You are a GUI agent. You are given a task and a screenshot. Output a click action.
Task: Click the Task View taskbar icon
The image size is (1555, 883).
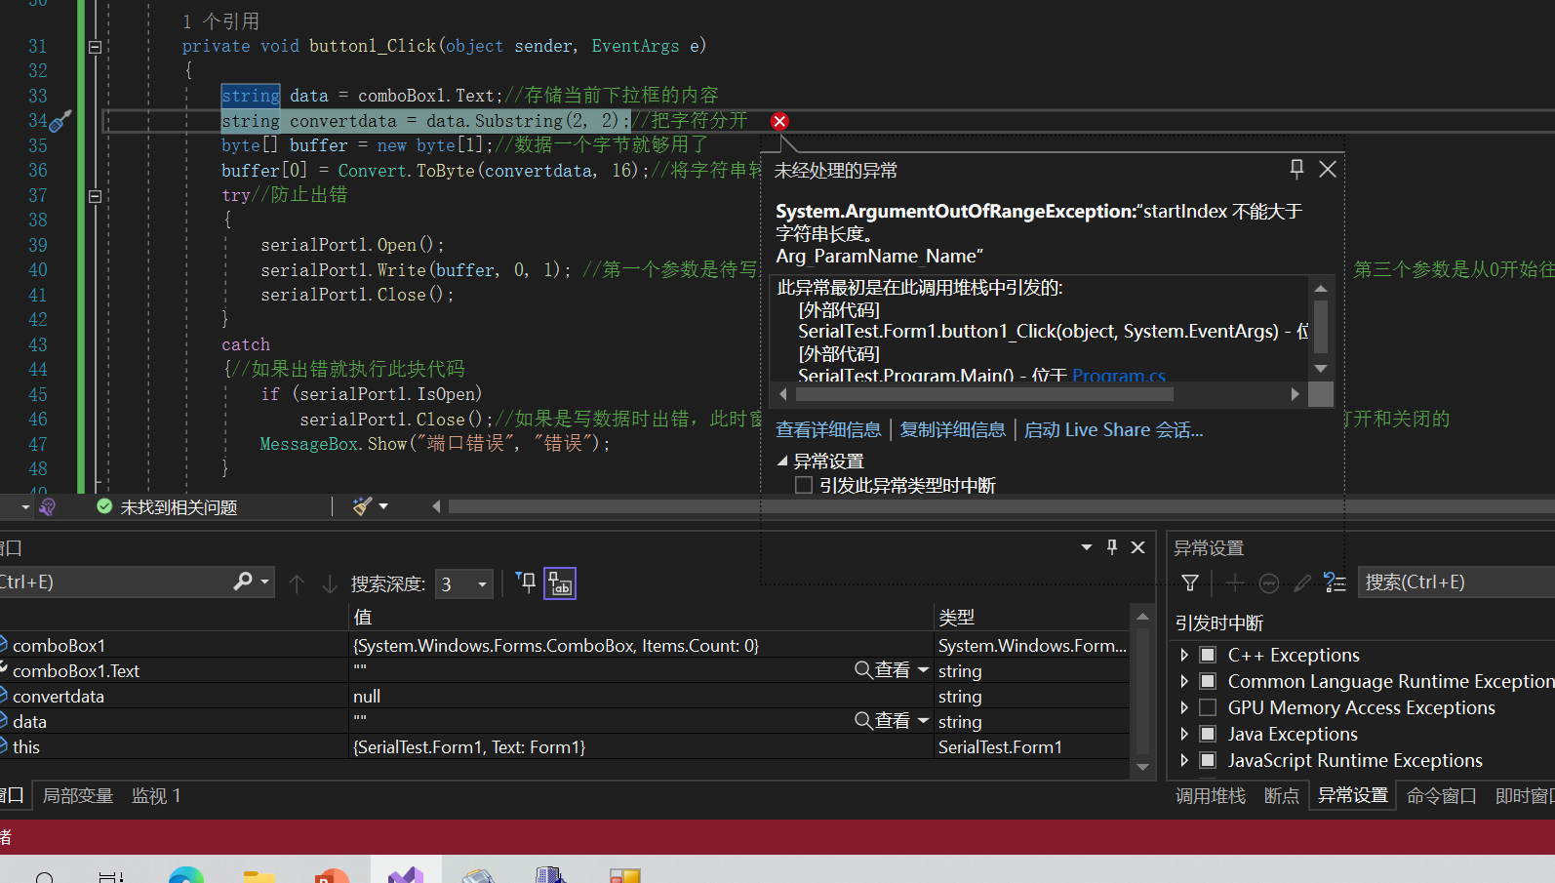click(110, 876)
